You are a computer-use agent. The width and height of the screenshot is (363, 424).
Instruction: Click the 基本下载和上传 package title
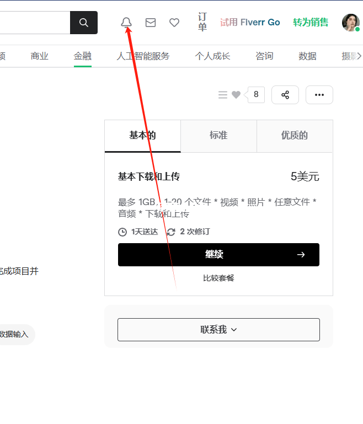click(x=149, y=176)
